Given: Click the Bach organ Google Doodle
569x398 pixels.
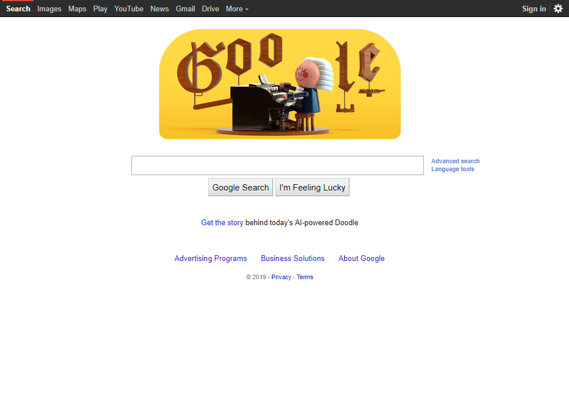Looking at the screenshot, I should (x=280, y=84).
